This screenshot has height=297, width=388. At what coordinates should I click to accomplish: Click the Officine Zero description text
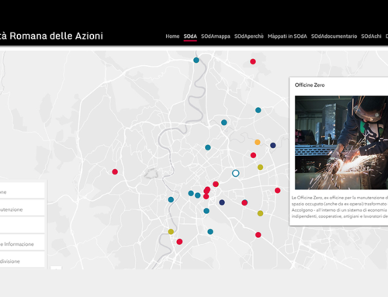340,207
